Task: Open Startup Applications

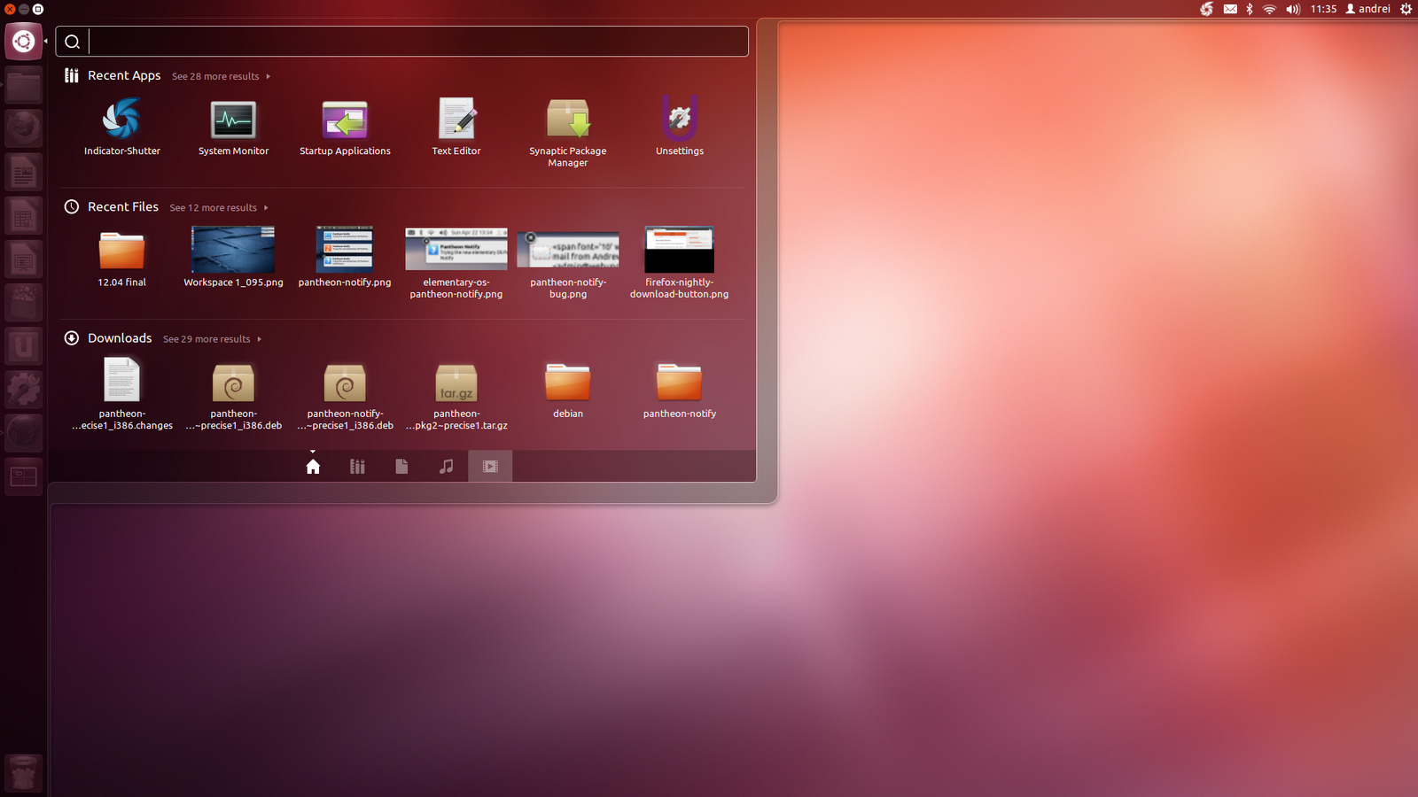Action: [345, 121]
